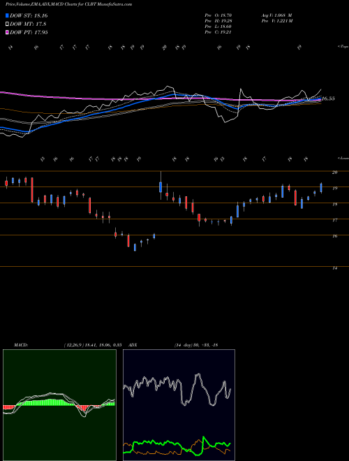Click the price axis label 19

334,188
